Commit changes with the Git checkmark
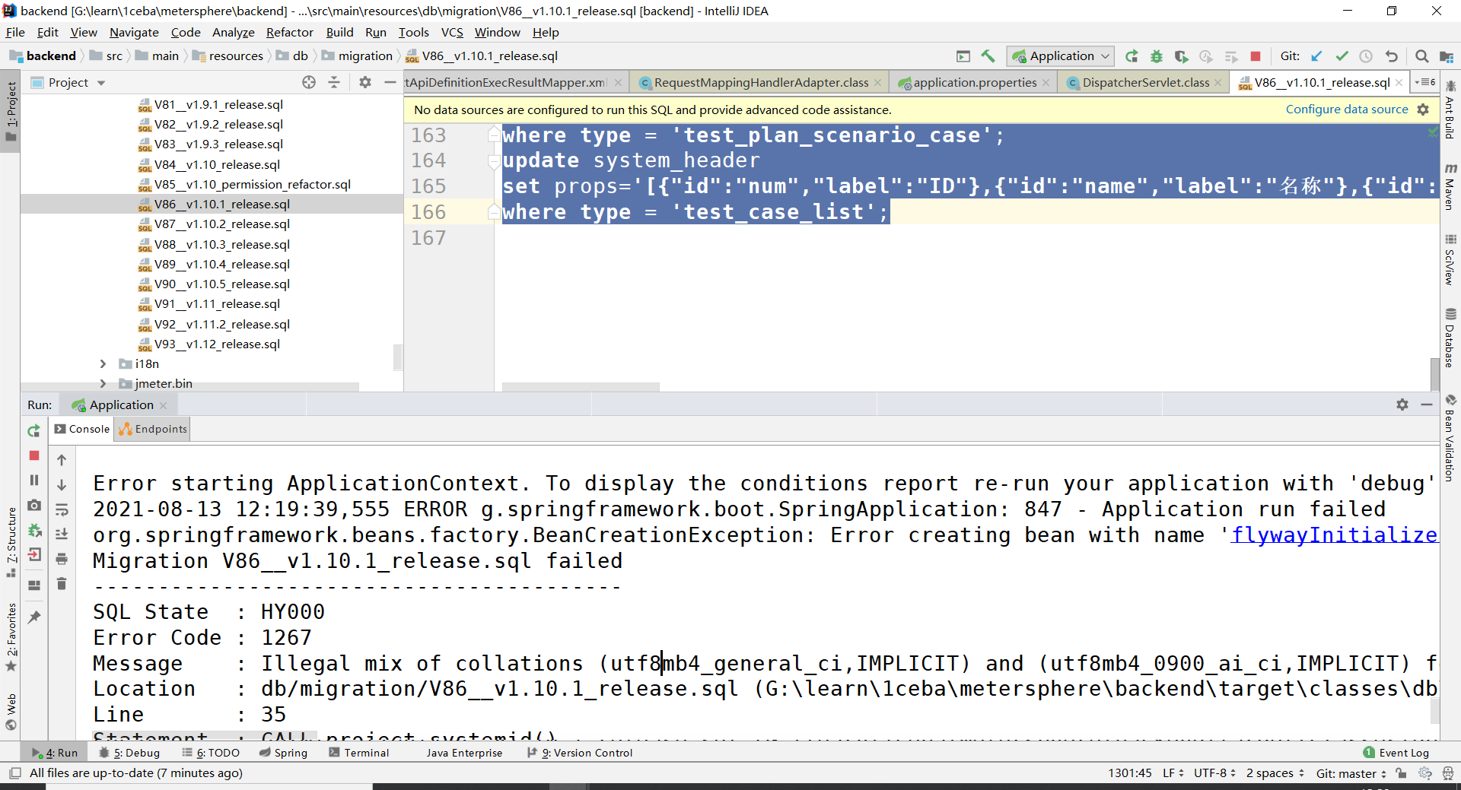The width and height of the screenshot is (1461, 790). 1342,56
